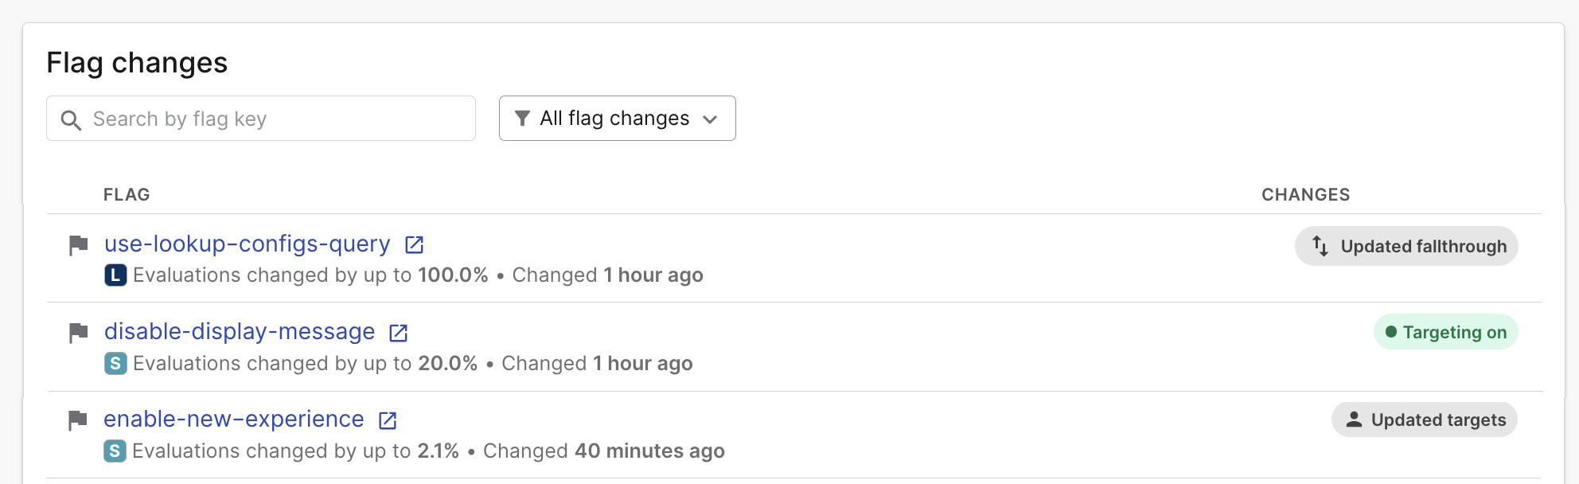Open the enable-new-experience flag page
This screenshot has height=484, width=1579.
235,419
